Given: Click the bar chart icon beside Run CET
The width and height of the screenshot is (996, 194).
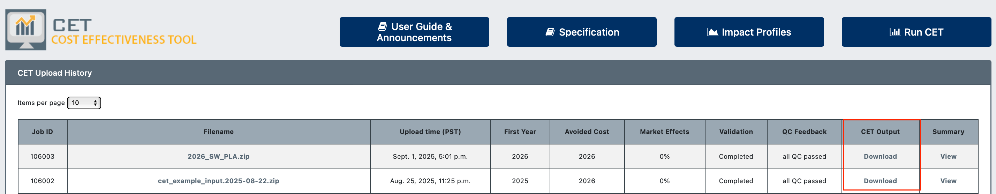Looking at the screenshot, I should pos(895,32).
